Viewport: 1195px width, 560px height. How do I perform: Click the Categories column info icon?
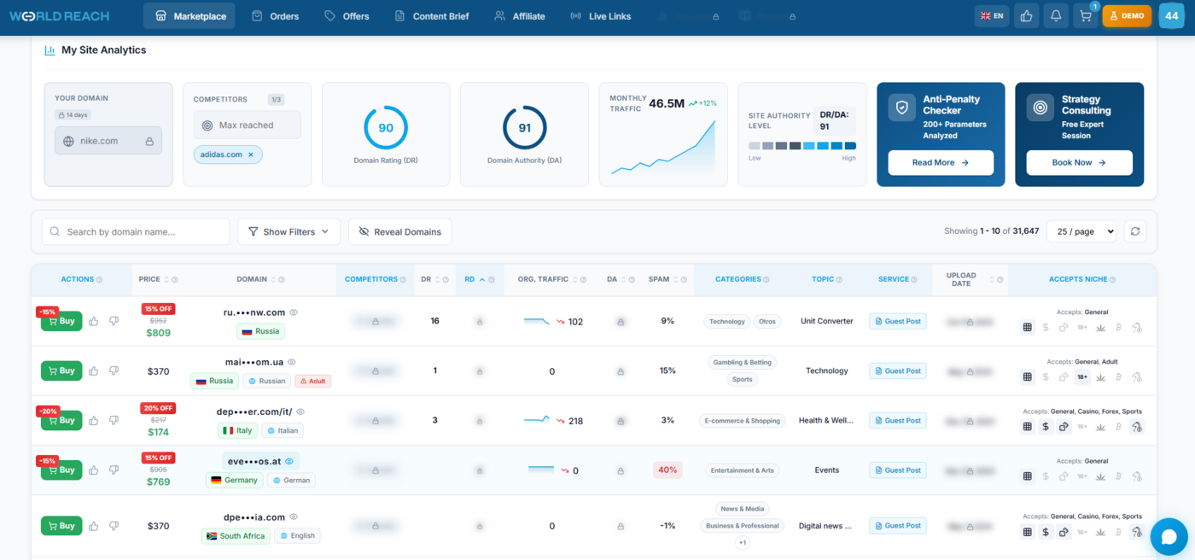tap(767, 280)
